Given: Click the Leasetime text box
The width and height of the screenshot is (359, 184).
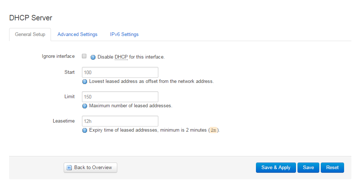Looking at the screenshot, I should pyautogui.click(x=120, y=121).
